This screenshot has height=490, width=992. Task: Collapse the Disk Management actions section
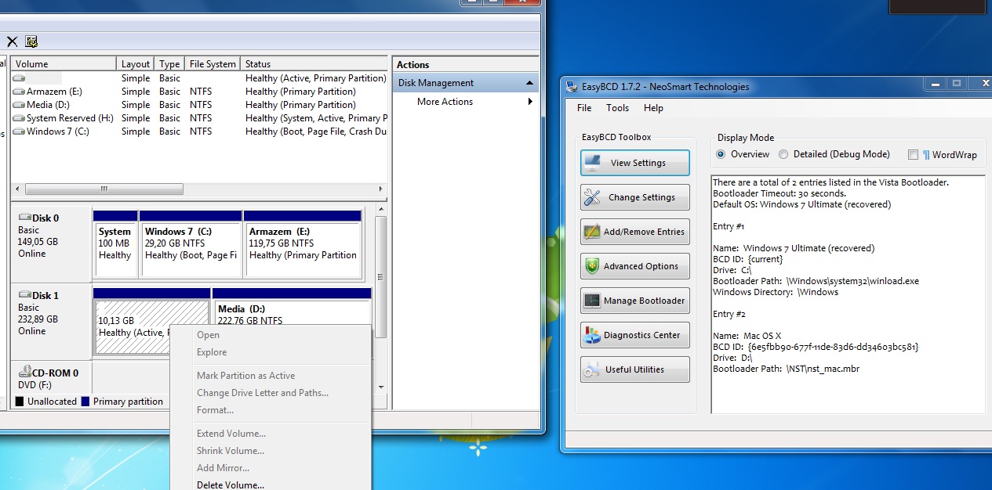tap(529, 83)
